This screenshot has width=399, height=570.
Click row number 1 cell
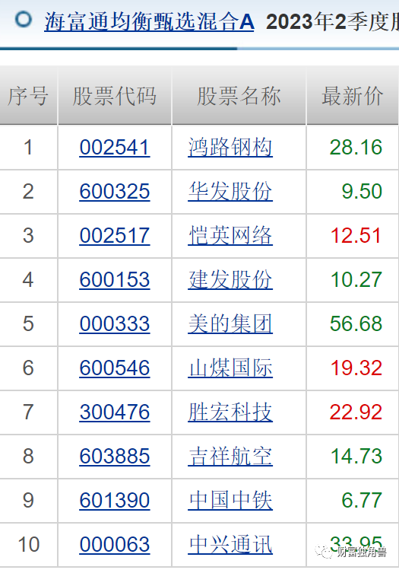[x=28, y=148]
